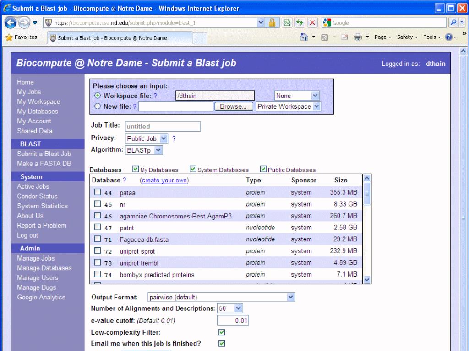
Task: Click the e-value cutoff field
Action: pyautogui.click(x=233, y=320)
